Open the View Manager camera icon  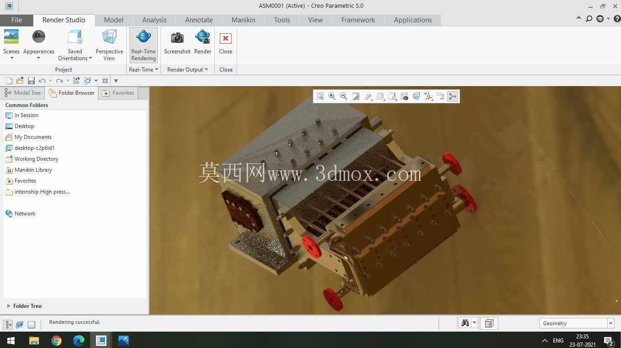[404, 96]
